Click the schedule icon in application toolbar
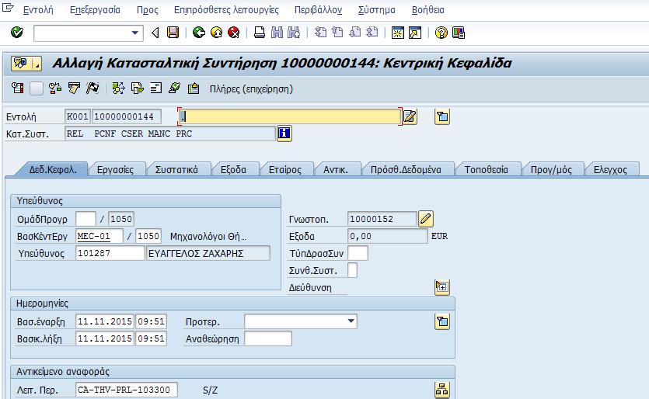The width and height of the screenshot is (649, 399). coord(54,88)
